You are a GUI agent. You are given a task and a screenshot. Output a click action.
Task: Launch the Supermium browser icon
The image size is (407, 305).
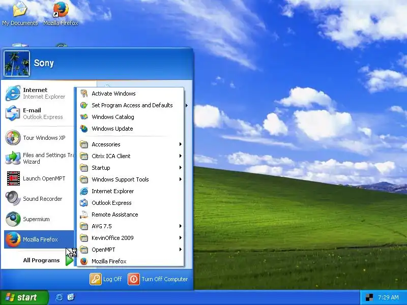click(13, 219)
